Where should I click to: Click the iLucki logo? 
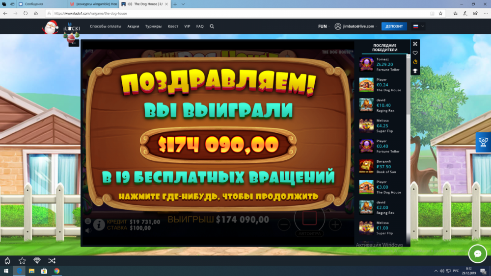(72, 28)
